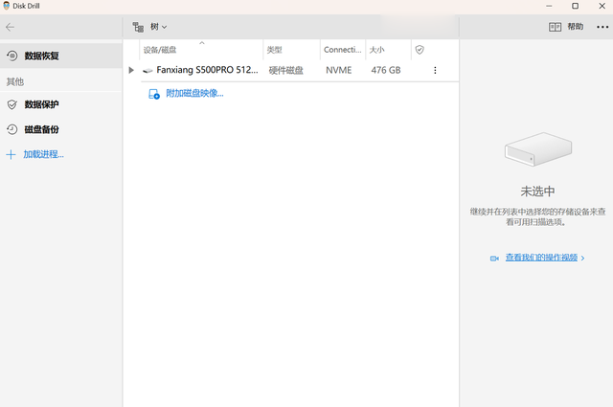
Task: Click the NVME connection cell
Action: click(x=338, y=70)
